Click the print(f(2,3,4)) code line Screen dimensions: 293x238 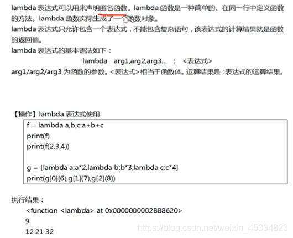pyautogui.click(x=48, y=147)
